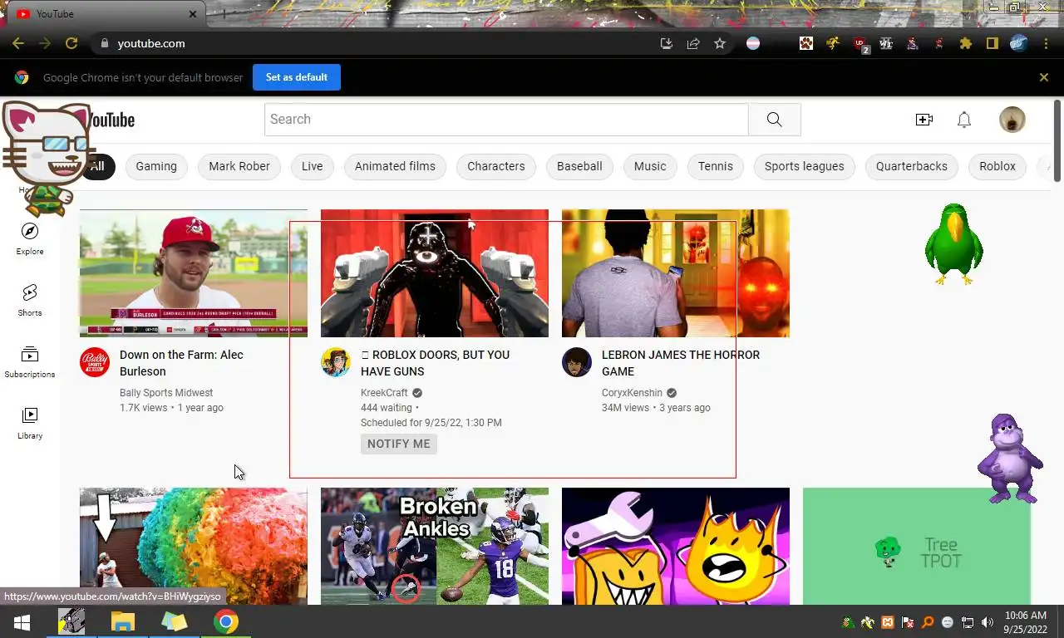Reload the YouTube page

pos(71,43)
